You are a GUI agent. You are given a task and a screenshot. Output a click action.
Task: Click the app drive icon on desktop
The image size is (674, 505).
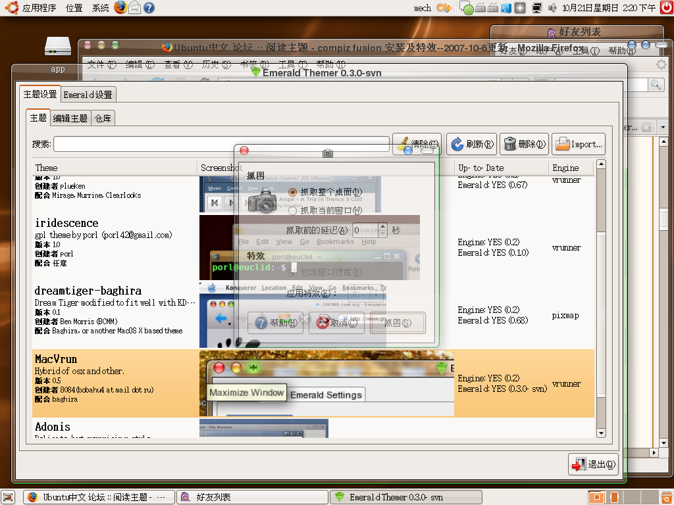tap(58, 47)
